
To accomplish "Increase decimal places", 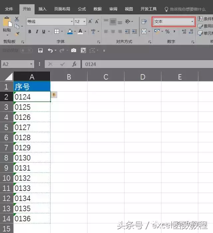I will click(x=184, y=31).
